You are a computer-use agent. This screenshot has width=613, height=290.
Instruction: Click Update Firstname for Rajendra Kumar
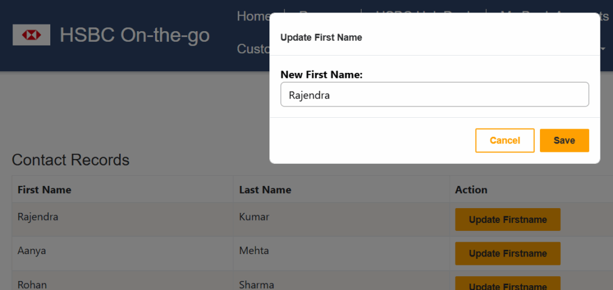508,219
